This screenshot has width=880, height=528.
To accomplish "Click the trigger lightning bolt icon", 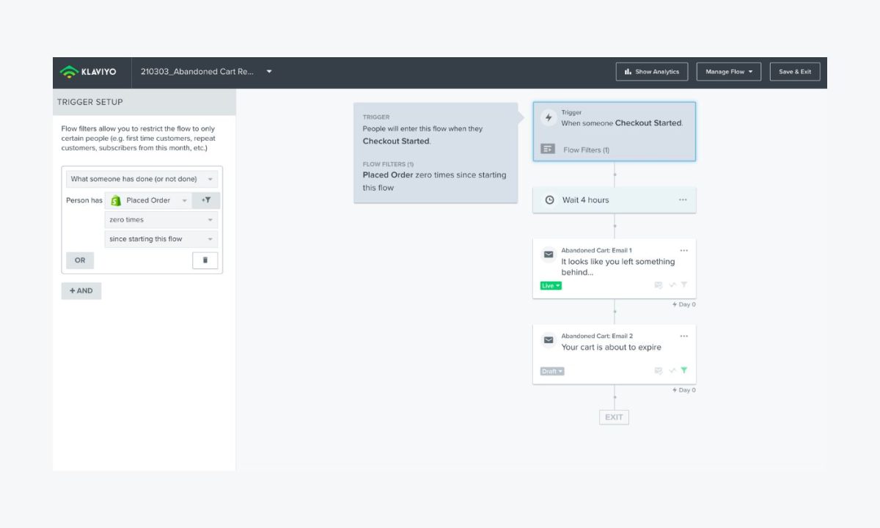I will pos(549,117).
